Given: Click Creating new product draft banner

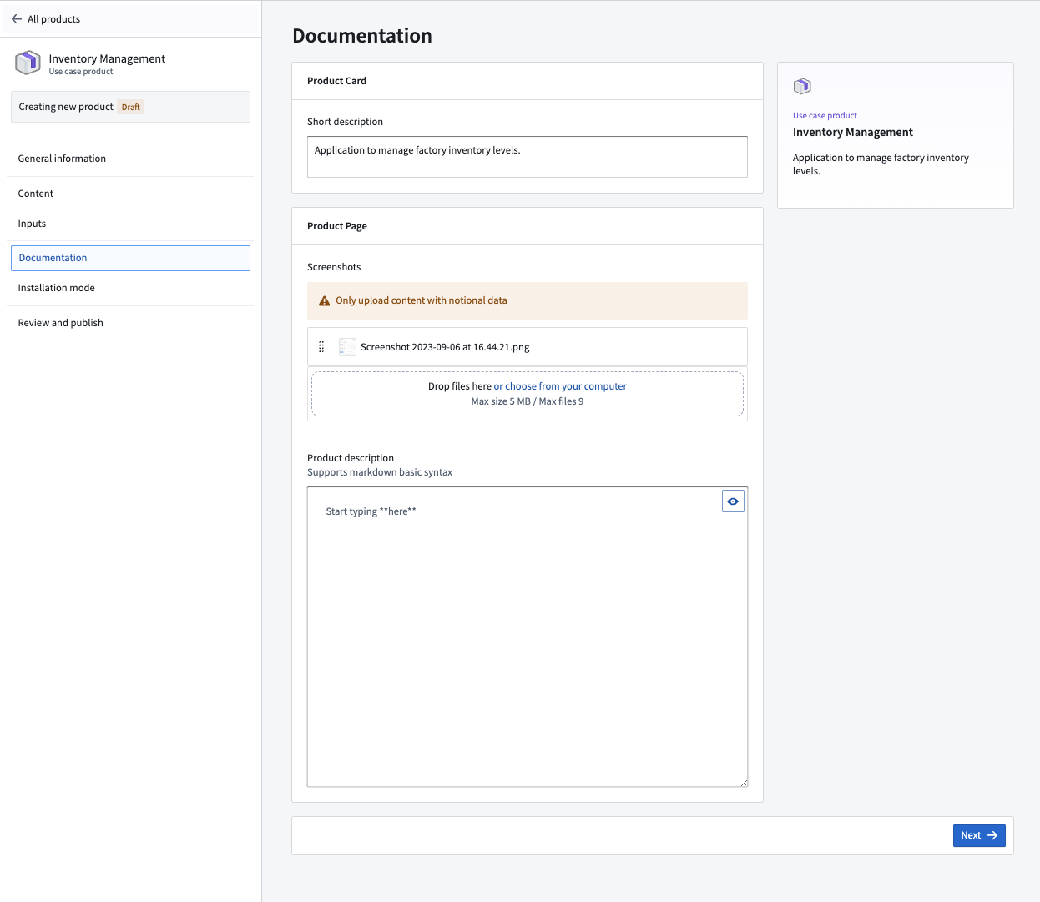Looking at the screenshot, I should coord(130,107).
